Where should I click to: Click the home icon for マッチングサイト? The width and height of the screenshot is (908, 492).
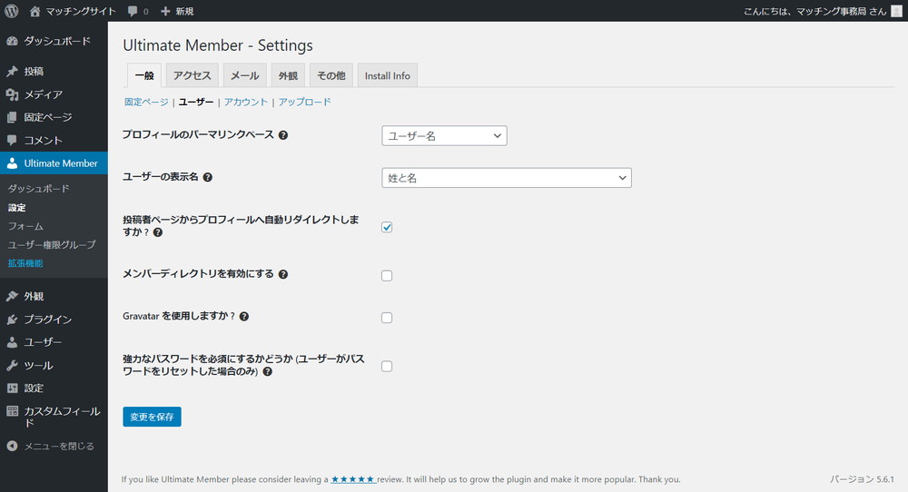[35, 11]
